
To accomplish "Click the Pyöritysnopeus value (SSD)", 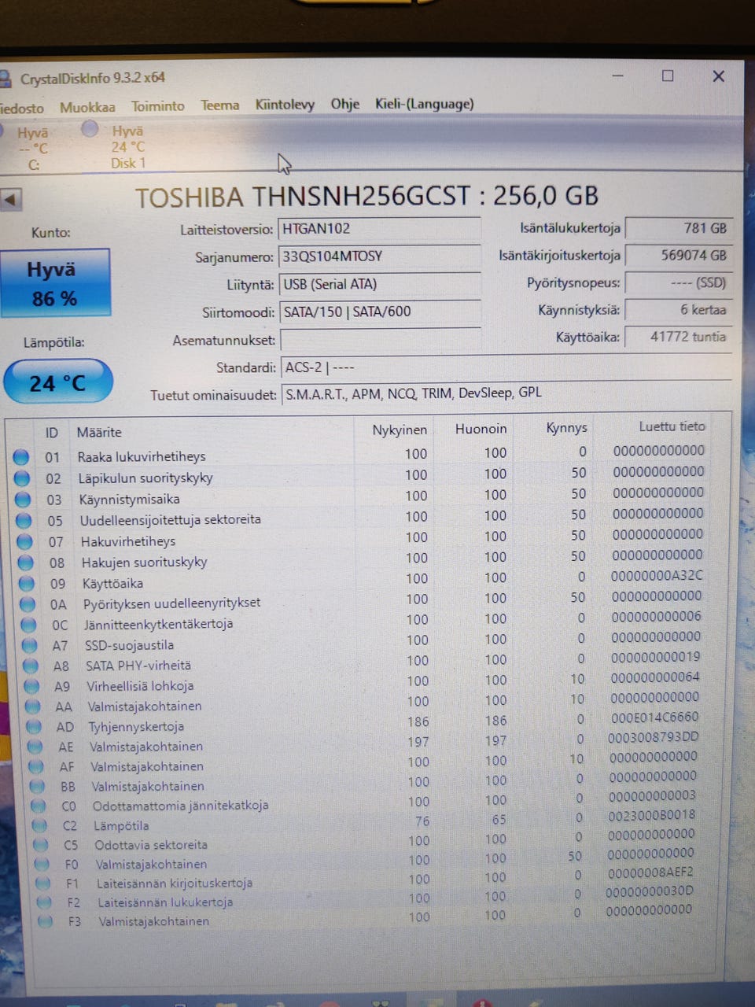I will click(x=678, y=282).
